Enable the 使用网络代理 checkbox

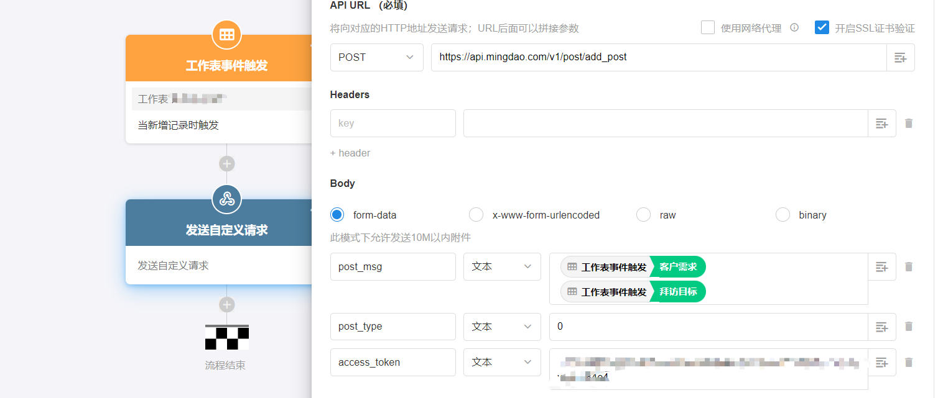coord(707,27)
